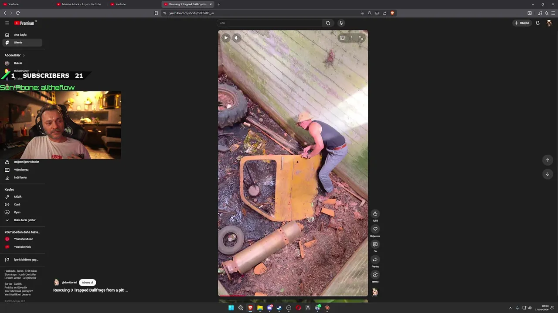Click the YouTube Premium logo
558x313 pixels.
pos(24,23)
